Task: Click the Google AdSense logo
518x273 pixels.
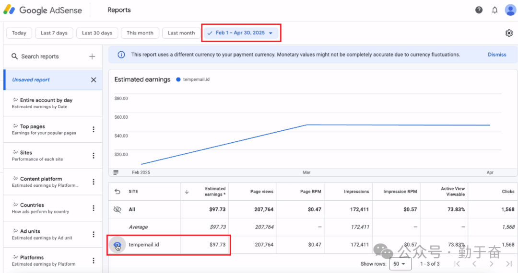Action: 43,10
